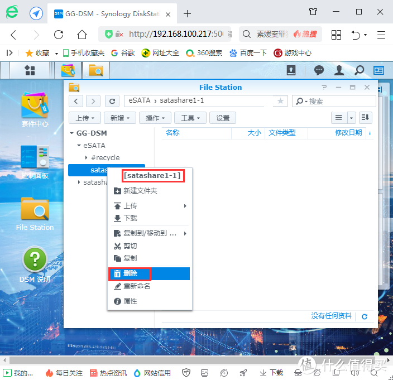Open 复制到/移动到 submenu

point(150,233)
